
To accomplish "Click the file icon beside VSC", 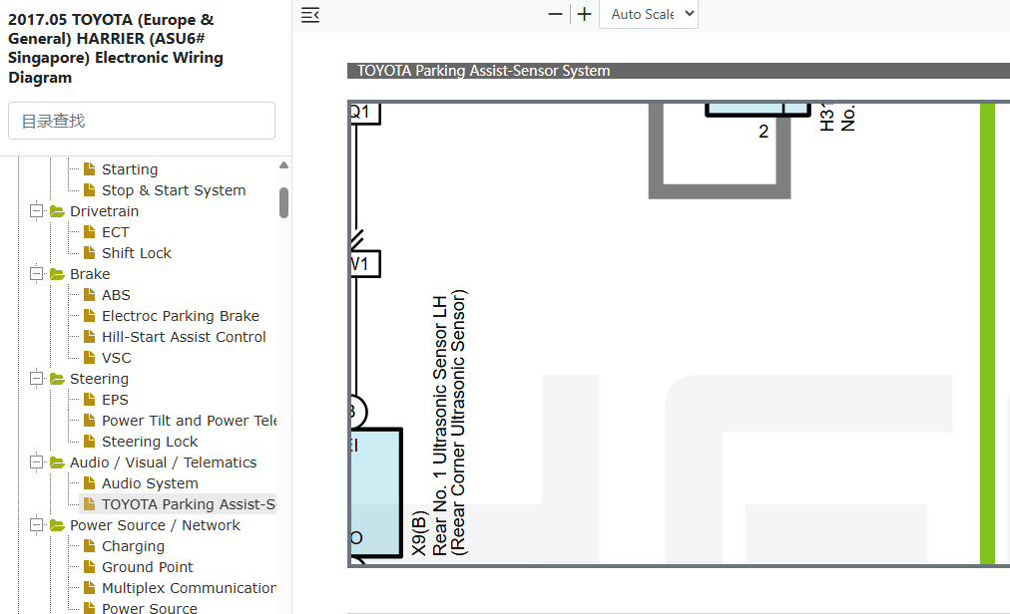I will coord(90,357).
